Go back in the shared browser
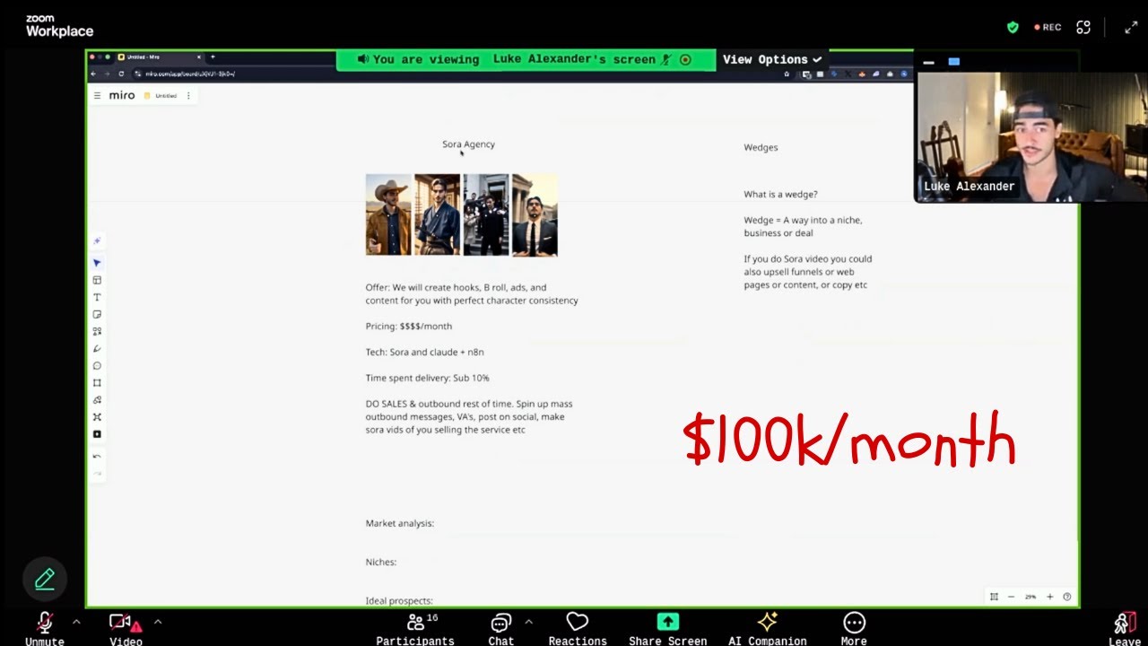Viewport: 1148px width, 646px height. (x=94, y=74)
